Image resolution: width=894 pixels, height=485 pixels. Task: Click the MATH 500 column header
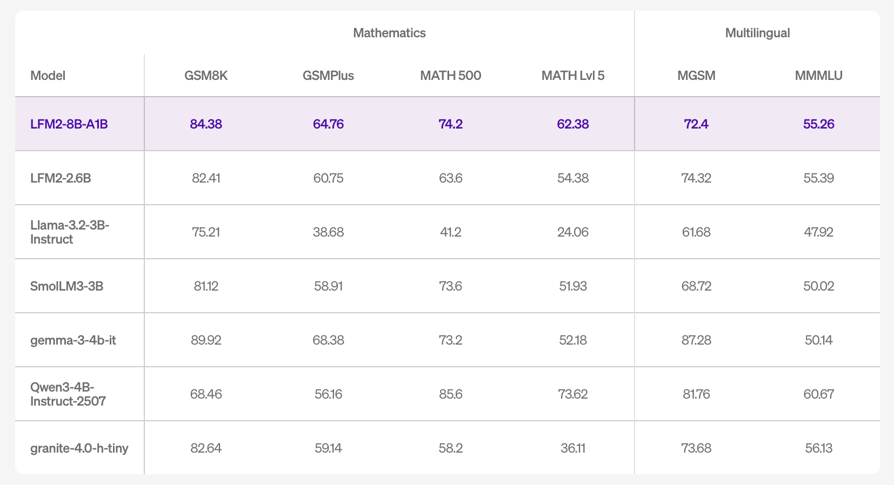(450, 76)
